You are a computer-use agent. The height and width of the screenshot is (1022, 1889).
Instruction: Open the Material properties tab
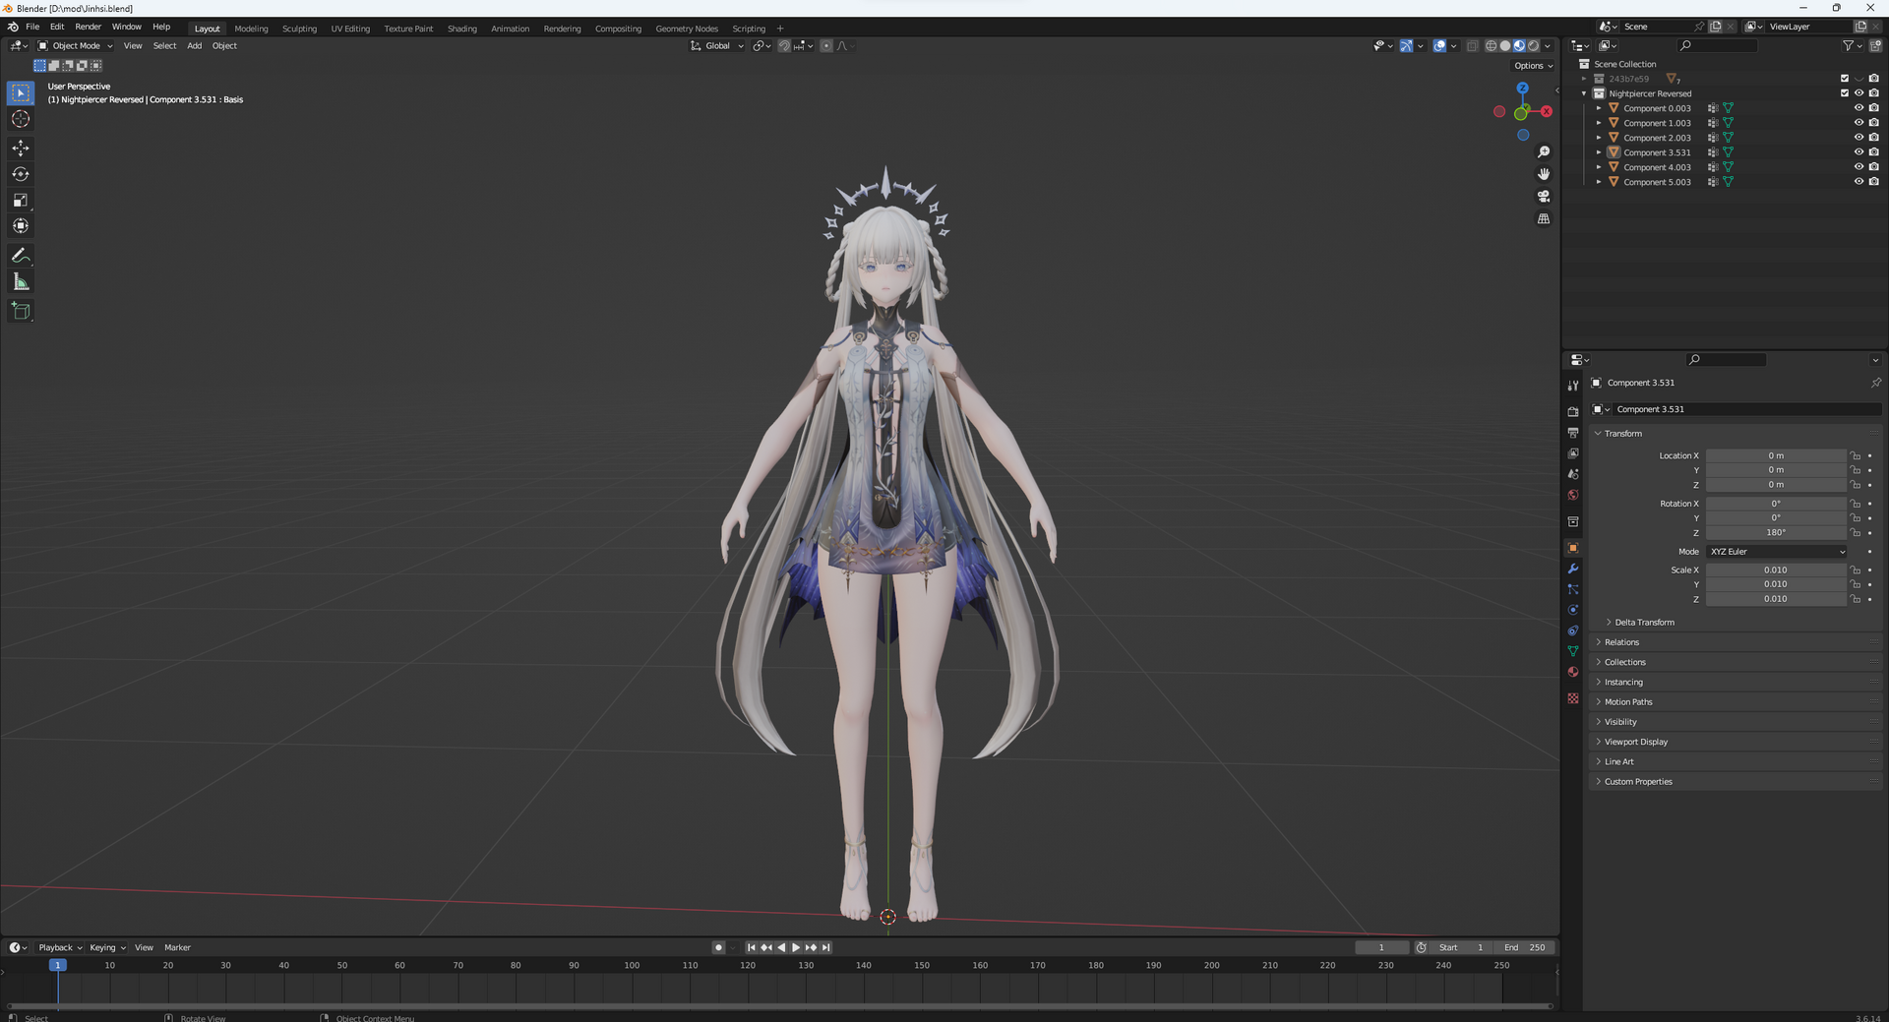point(1573,672)
